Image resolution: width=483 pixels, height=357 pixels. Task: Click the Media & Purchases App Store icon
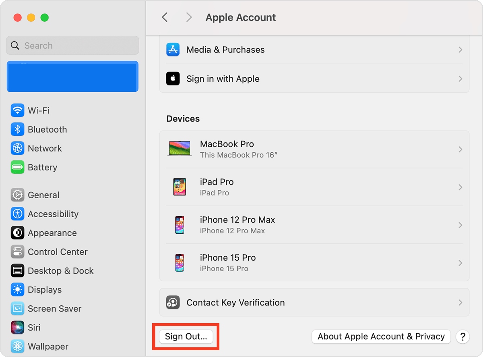tap(173, 50)
